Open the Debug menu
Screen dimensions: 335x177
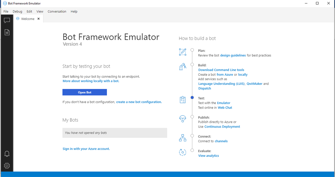[17, 11]
